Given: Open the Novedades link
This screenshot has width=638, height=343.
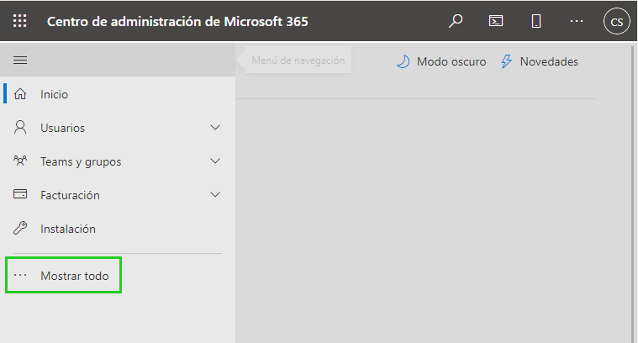Looking at the screenshot, I should [x=549, y=61].
